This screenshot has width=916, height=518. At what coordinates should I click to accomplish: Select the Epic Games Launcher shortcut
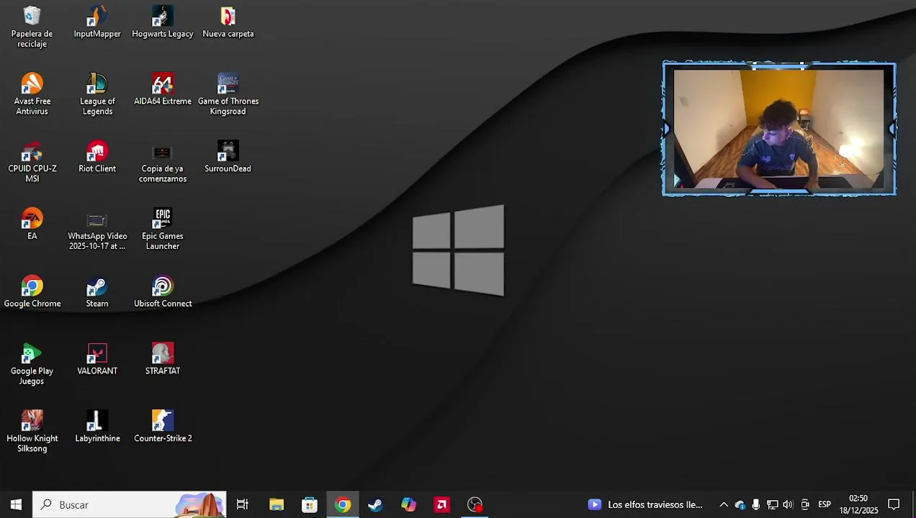tap(163, 230)
